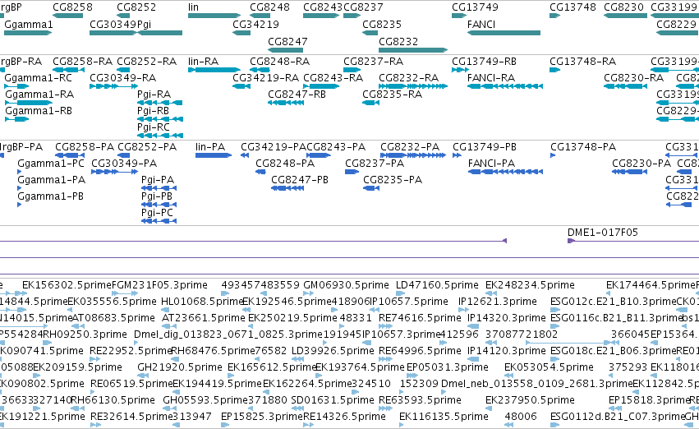Click the CG8252 gene label
This screenshot has width=699, height=429.
tap(136, 7)
